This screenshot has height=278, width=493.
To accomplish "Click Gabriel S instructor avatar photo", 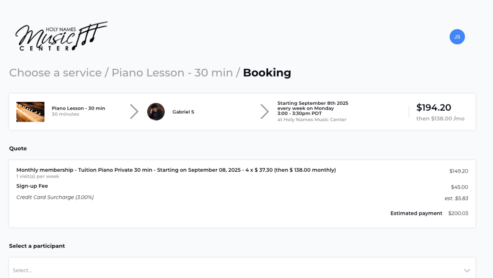I will click(x=156, y=112).
